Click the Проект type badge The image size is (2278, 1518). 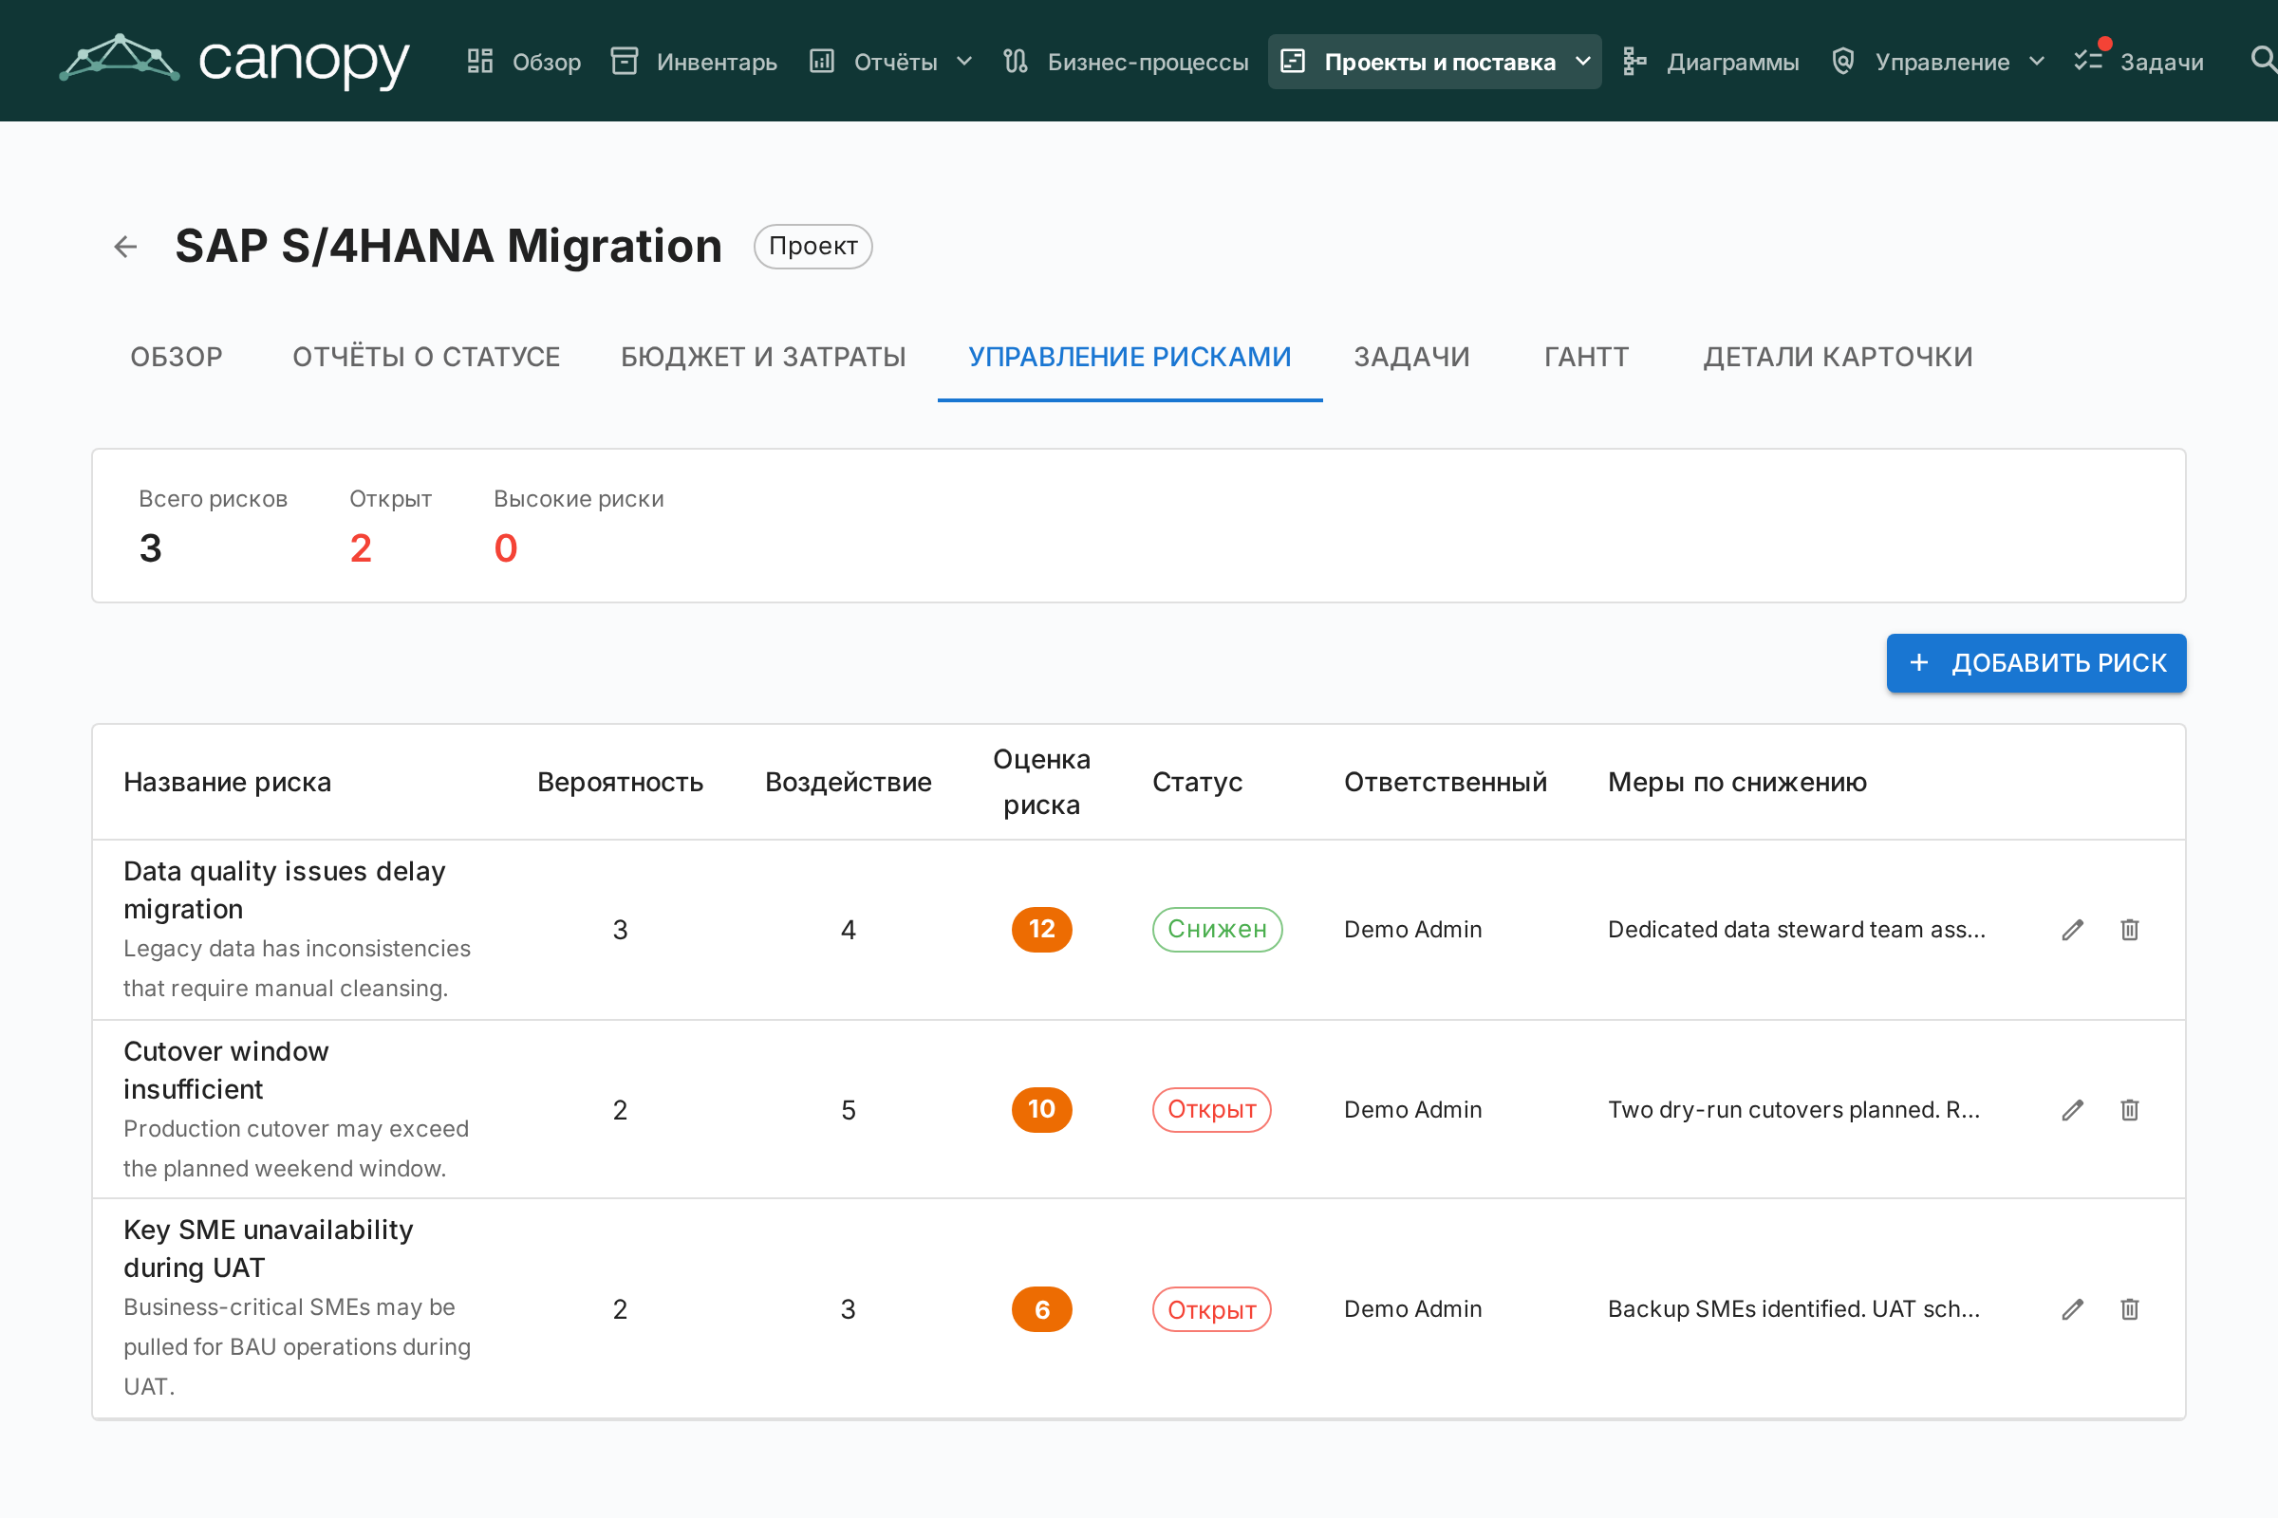point(812,246)
